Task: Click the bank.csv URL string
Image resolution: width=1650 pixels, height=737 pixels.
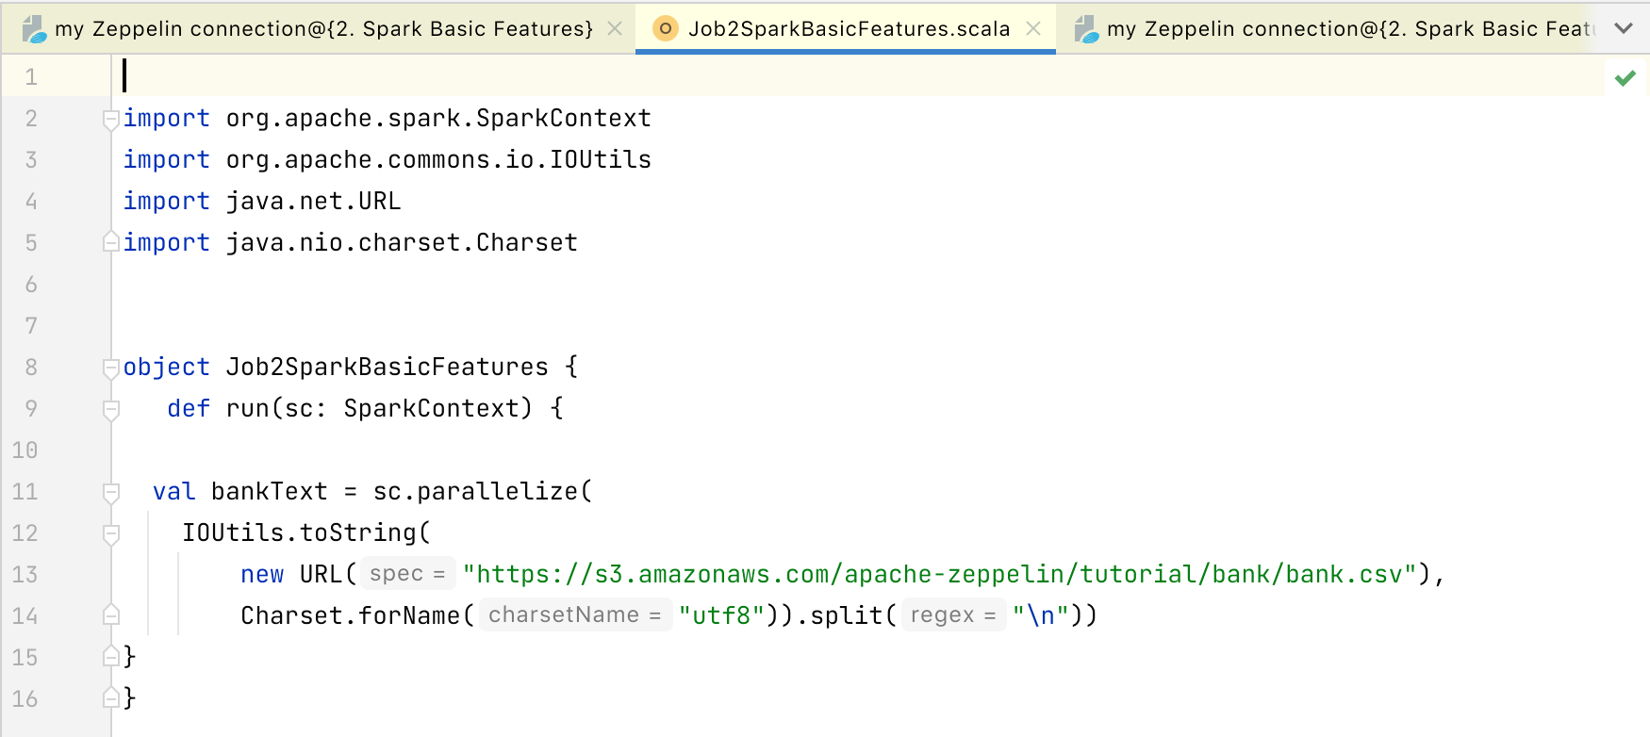Action: [940, 574]
